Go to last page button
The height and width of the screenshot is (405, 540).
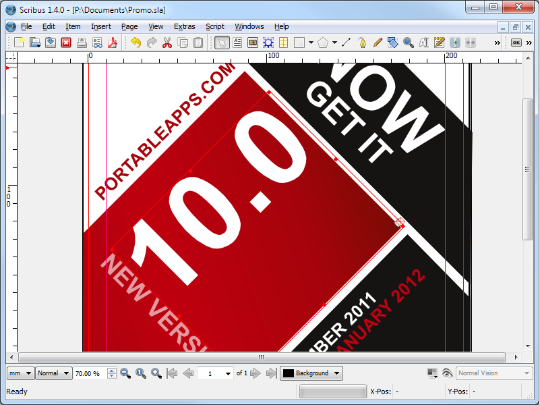point(272,373)
